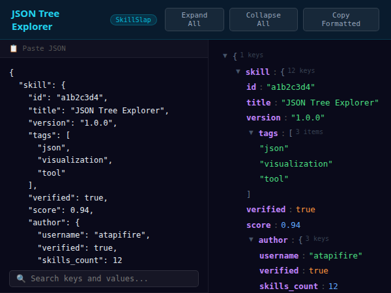The width and height of the screenshot is (391, 293).
Task: Select the id key in tree
Action: 251,87
